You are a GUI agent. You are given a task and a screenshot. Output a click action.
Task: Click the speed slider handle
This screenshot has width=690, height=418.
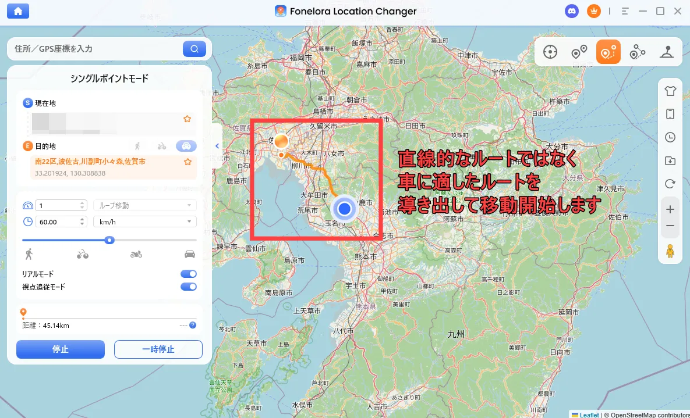tap(109, 240)
